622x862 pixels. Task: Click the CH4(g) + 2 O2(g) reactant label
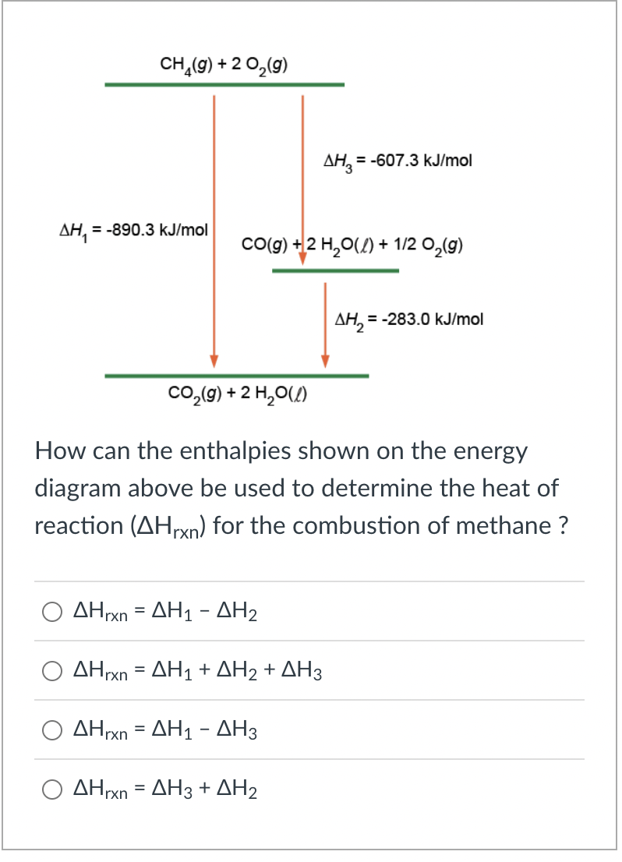(224, 64)
